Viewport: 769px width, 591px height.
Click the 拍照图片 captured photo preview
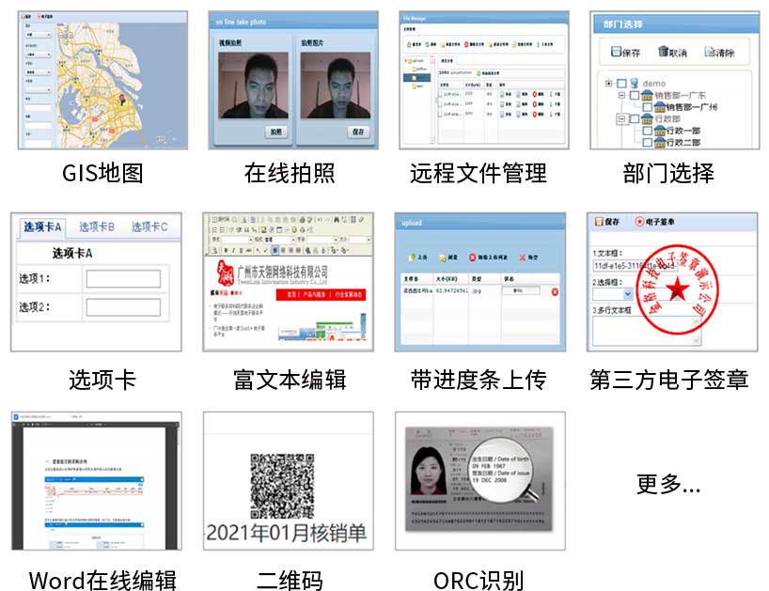(336, 86)
